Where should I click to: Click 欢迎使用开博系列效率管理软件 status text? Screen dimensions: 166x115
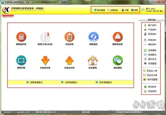129,112
